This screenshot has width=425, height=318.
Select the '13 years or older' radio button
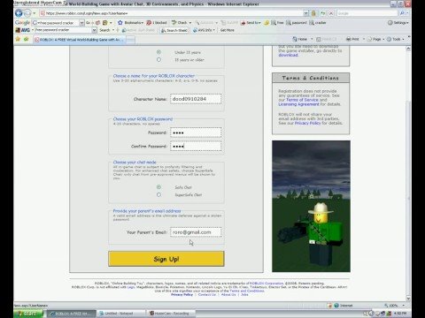click(158, 59)
